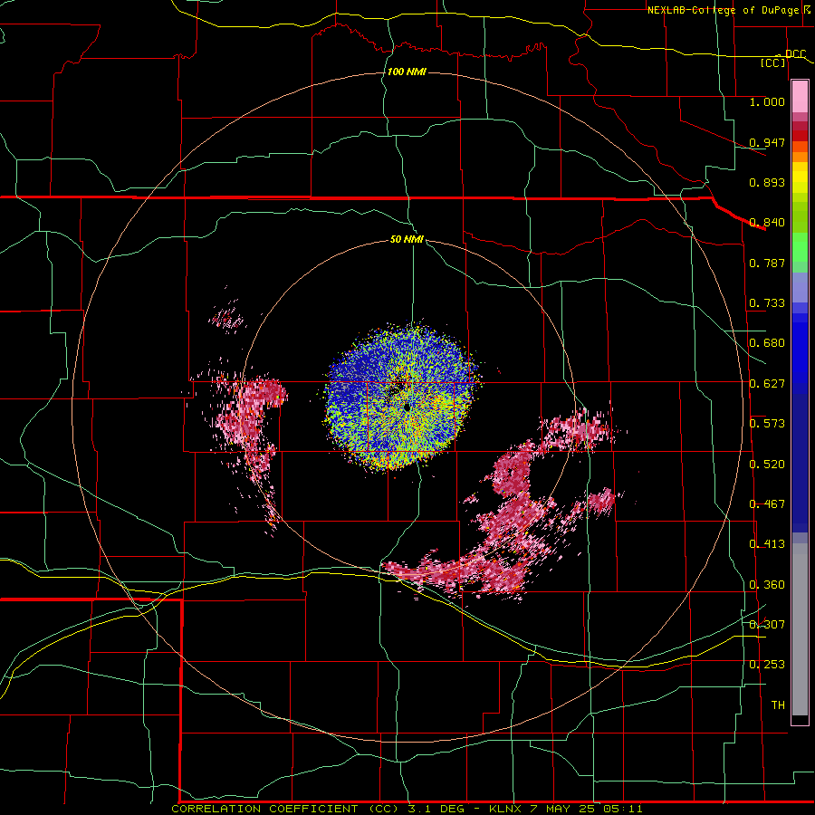Image resolution: width=815 pixels, height=815 pixels.
Task: Click the 0.680 legend value
Action: [x=767, y=343]
